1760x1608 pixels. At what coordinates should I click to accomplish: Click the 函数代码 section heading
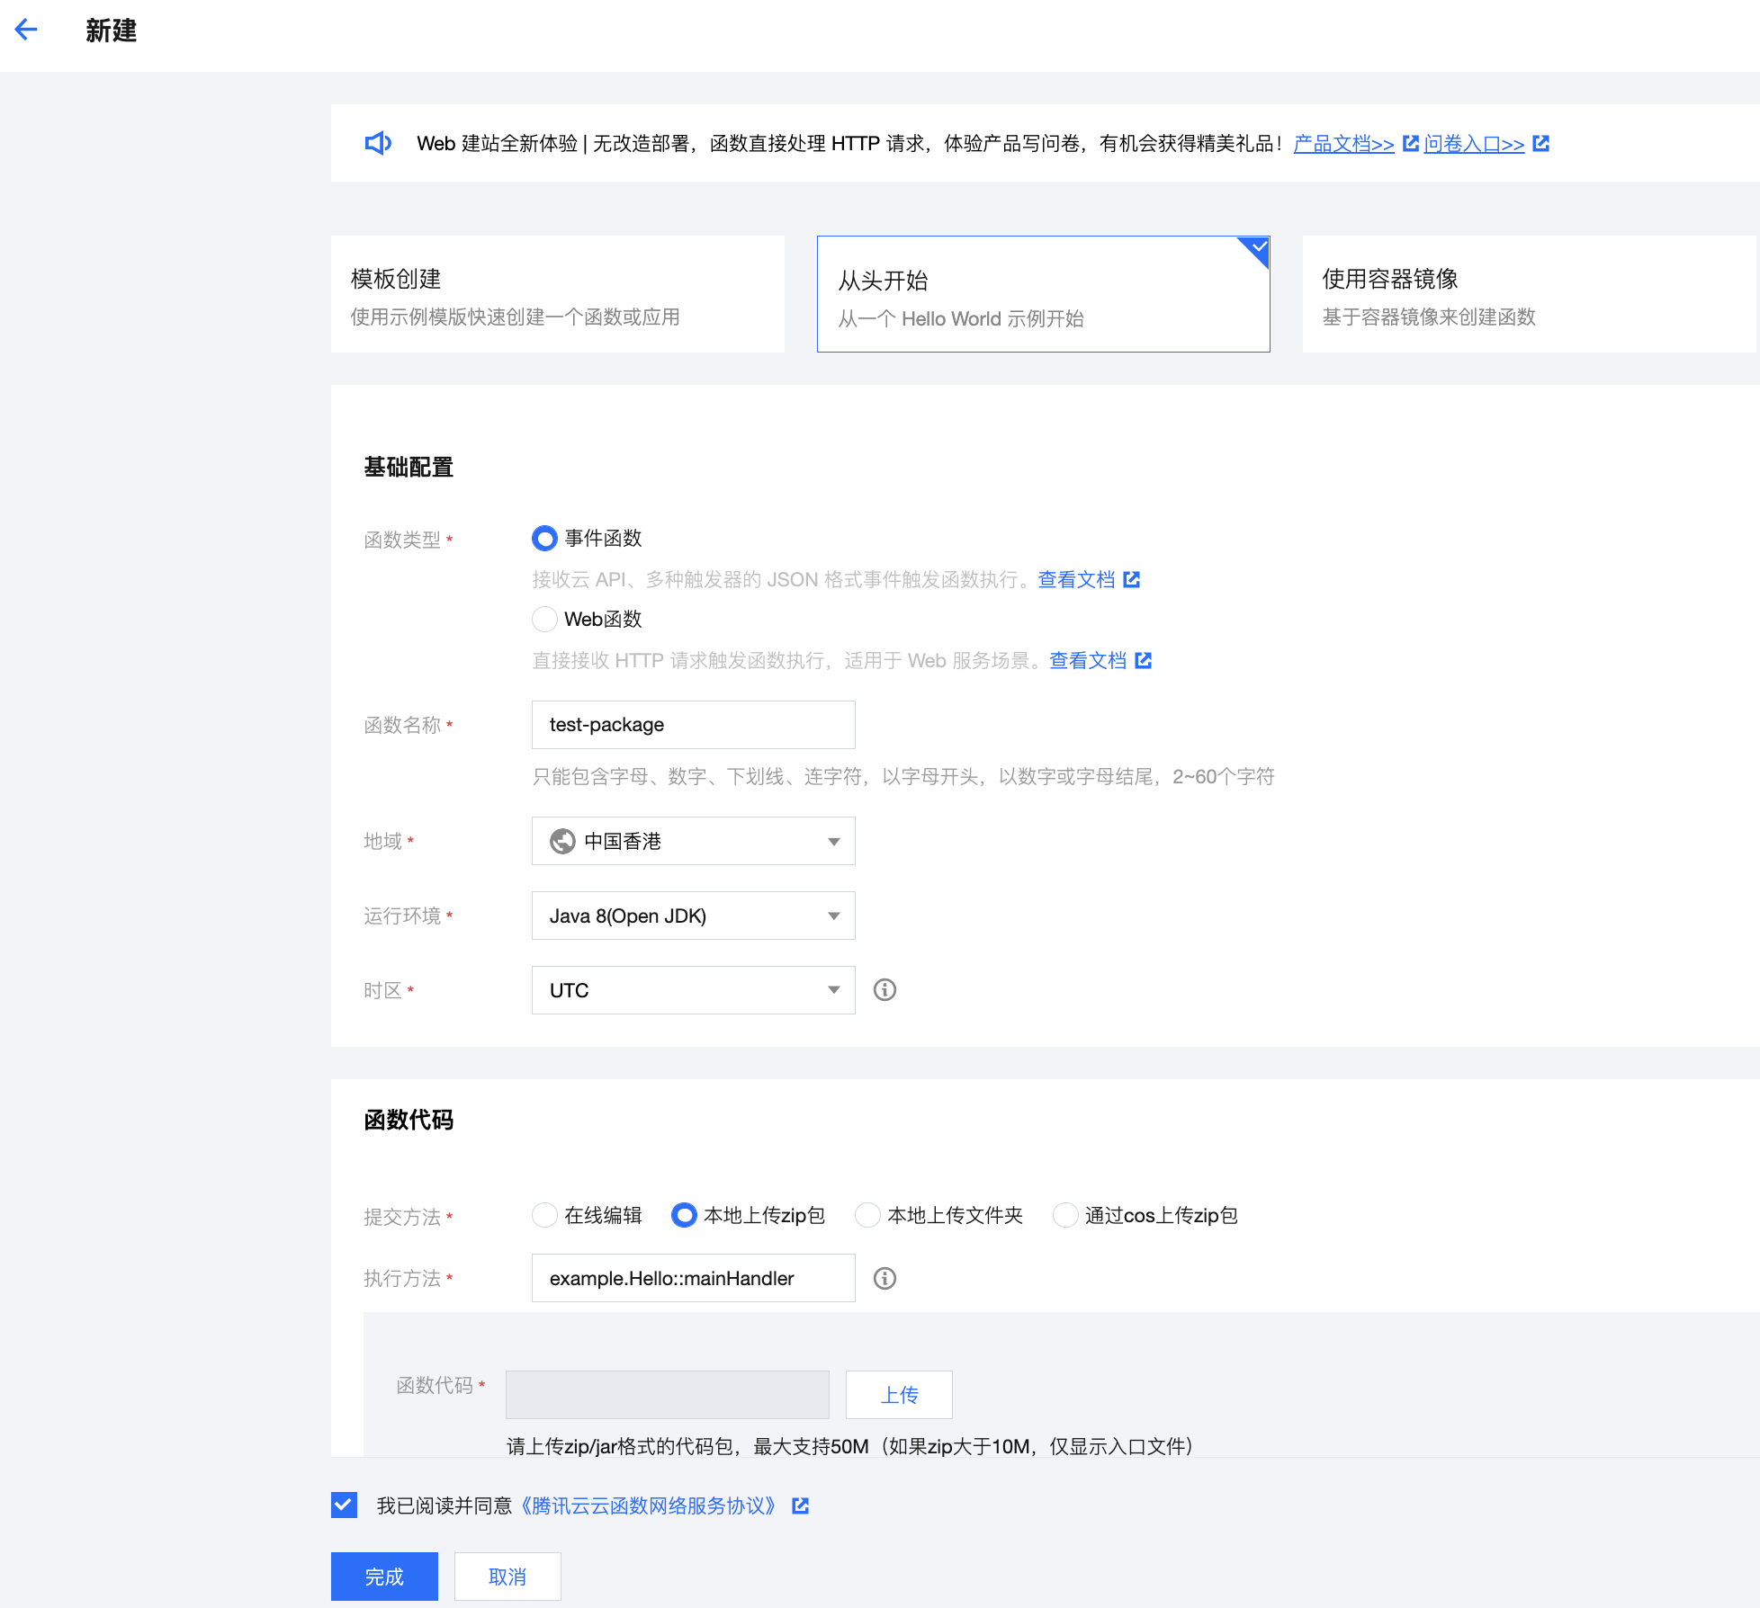(x=409, y=1121)
